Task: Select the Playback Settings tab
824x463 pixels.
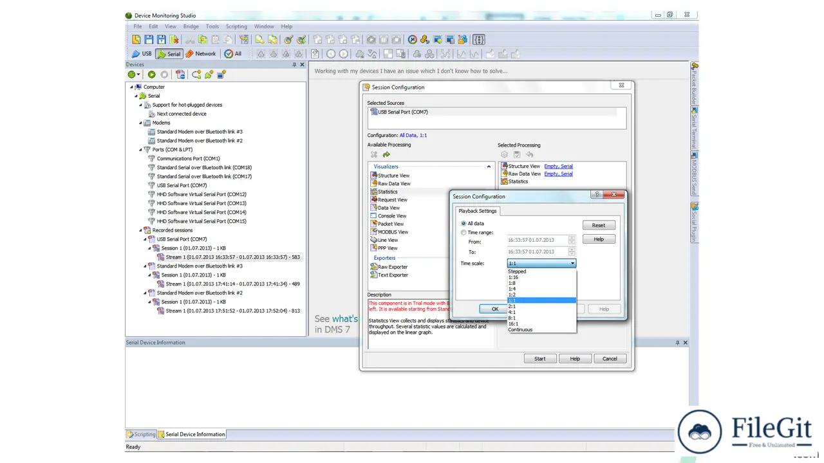Action: 477,211
